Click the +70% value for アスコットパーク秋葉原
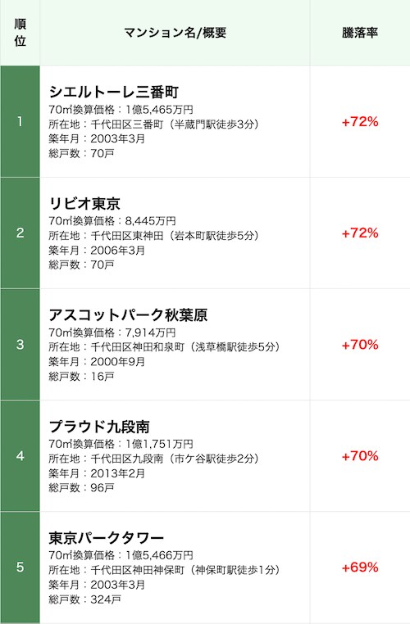Image resolution: width=410 pixels, height=624 pixels. click(360, 345)
